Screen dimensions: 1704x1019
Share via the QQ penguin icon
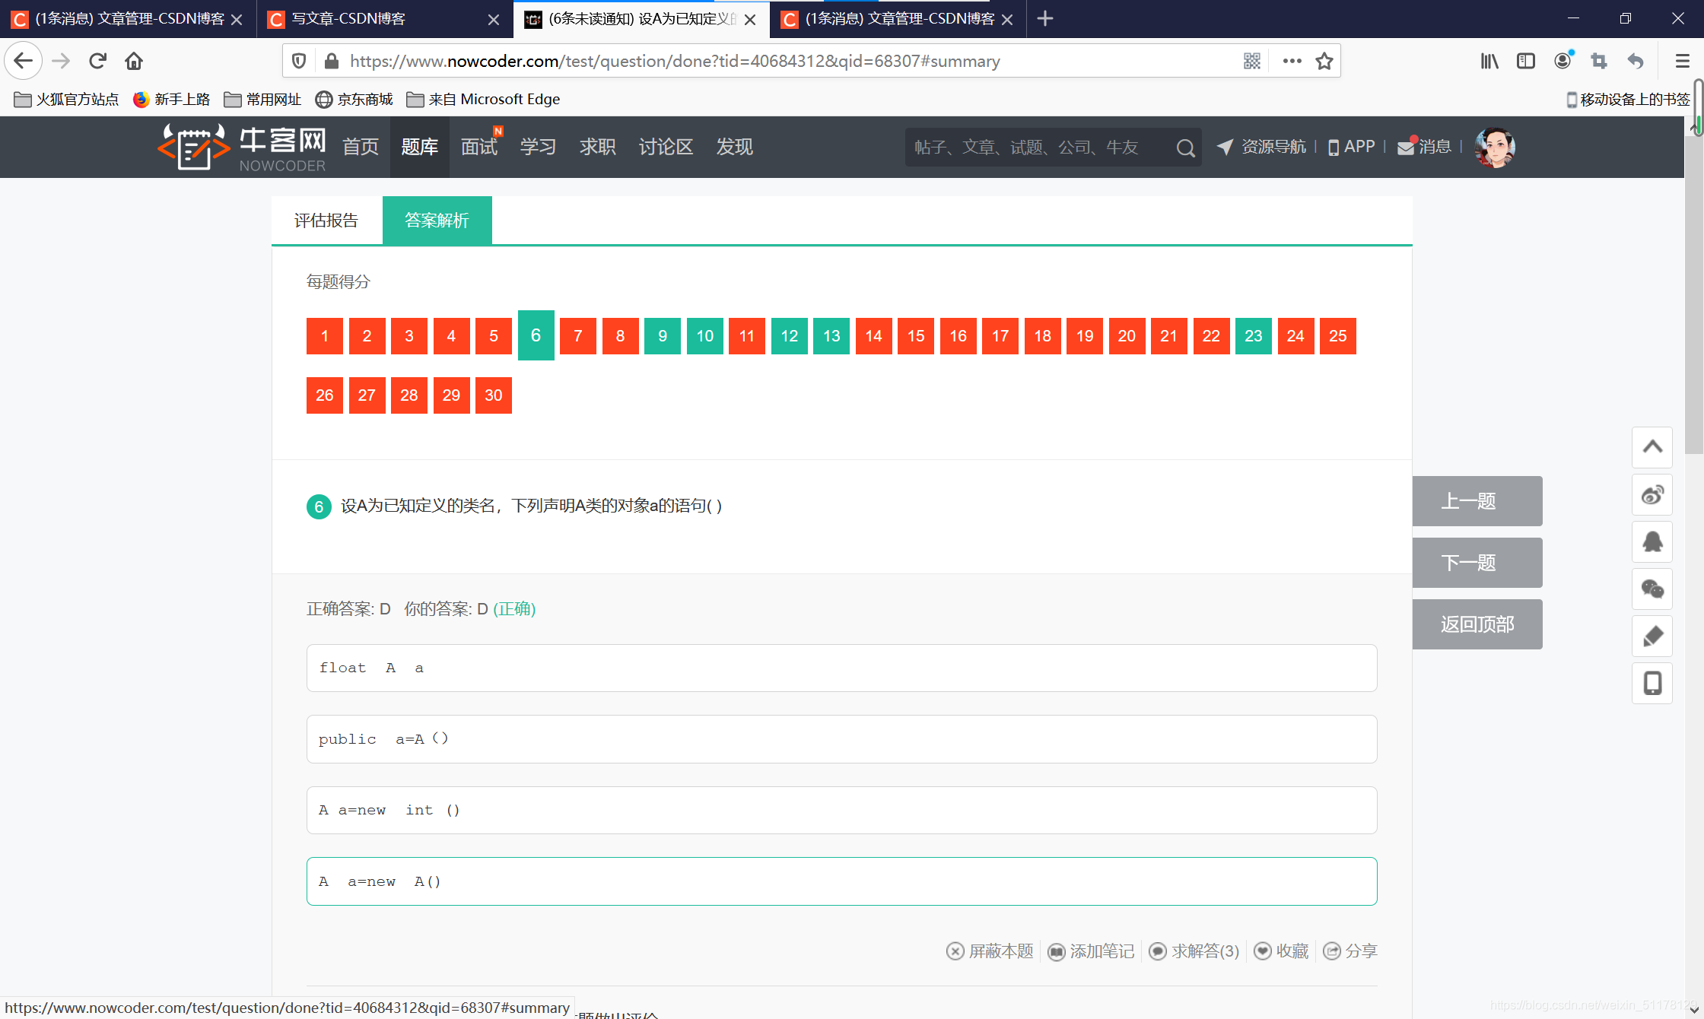(x=1652, y=541)
